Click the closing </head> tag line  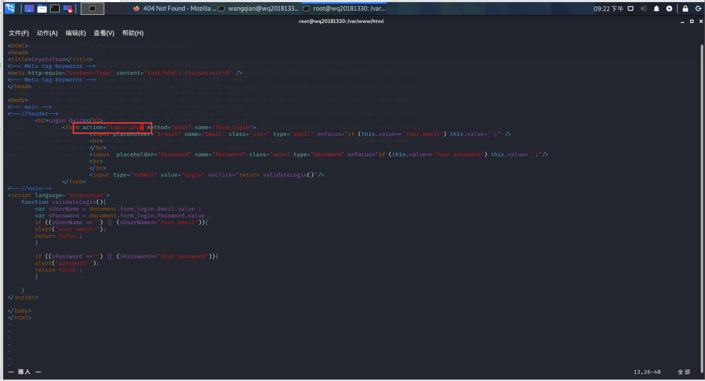20,87
